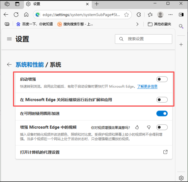The width and height of the screenshot is (188, 182).
Task: Open 打开计算机的代理设置 row
Action: [94, 152]
